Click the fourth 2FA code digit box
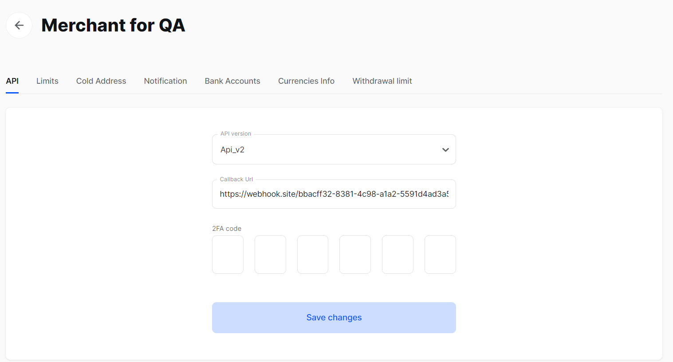 point(355,254)
